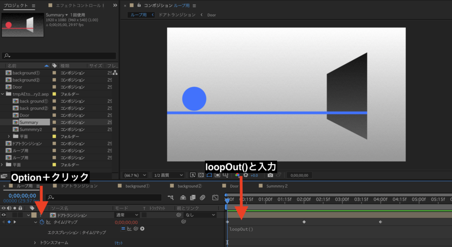Screen dimensions: 452x247
Task: Click the リセット link for Transform
Action: pos(119,243)
